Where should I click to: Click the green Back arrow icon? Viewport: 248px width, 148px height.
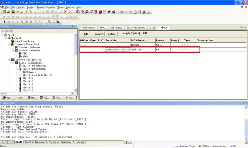tap(122, 12)
